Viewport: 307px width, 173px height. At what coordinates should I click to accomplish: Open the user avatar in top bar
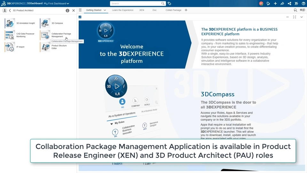261,4
